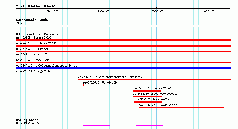
Task: Click the thin red line for esv2723611
Action: point(123,74)
